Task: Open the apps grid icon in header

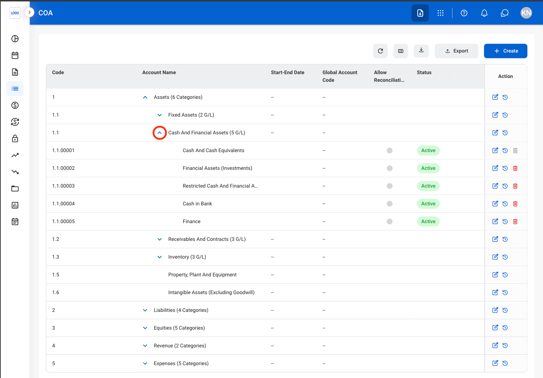Action: click(x=440, y=13)
